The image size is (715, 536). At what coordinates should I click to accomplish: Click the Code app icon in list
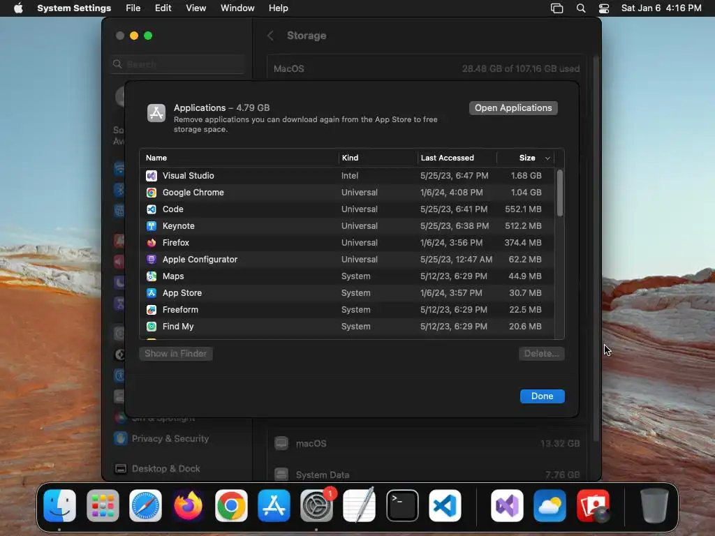(x=152, y=209)
